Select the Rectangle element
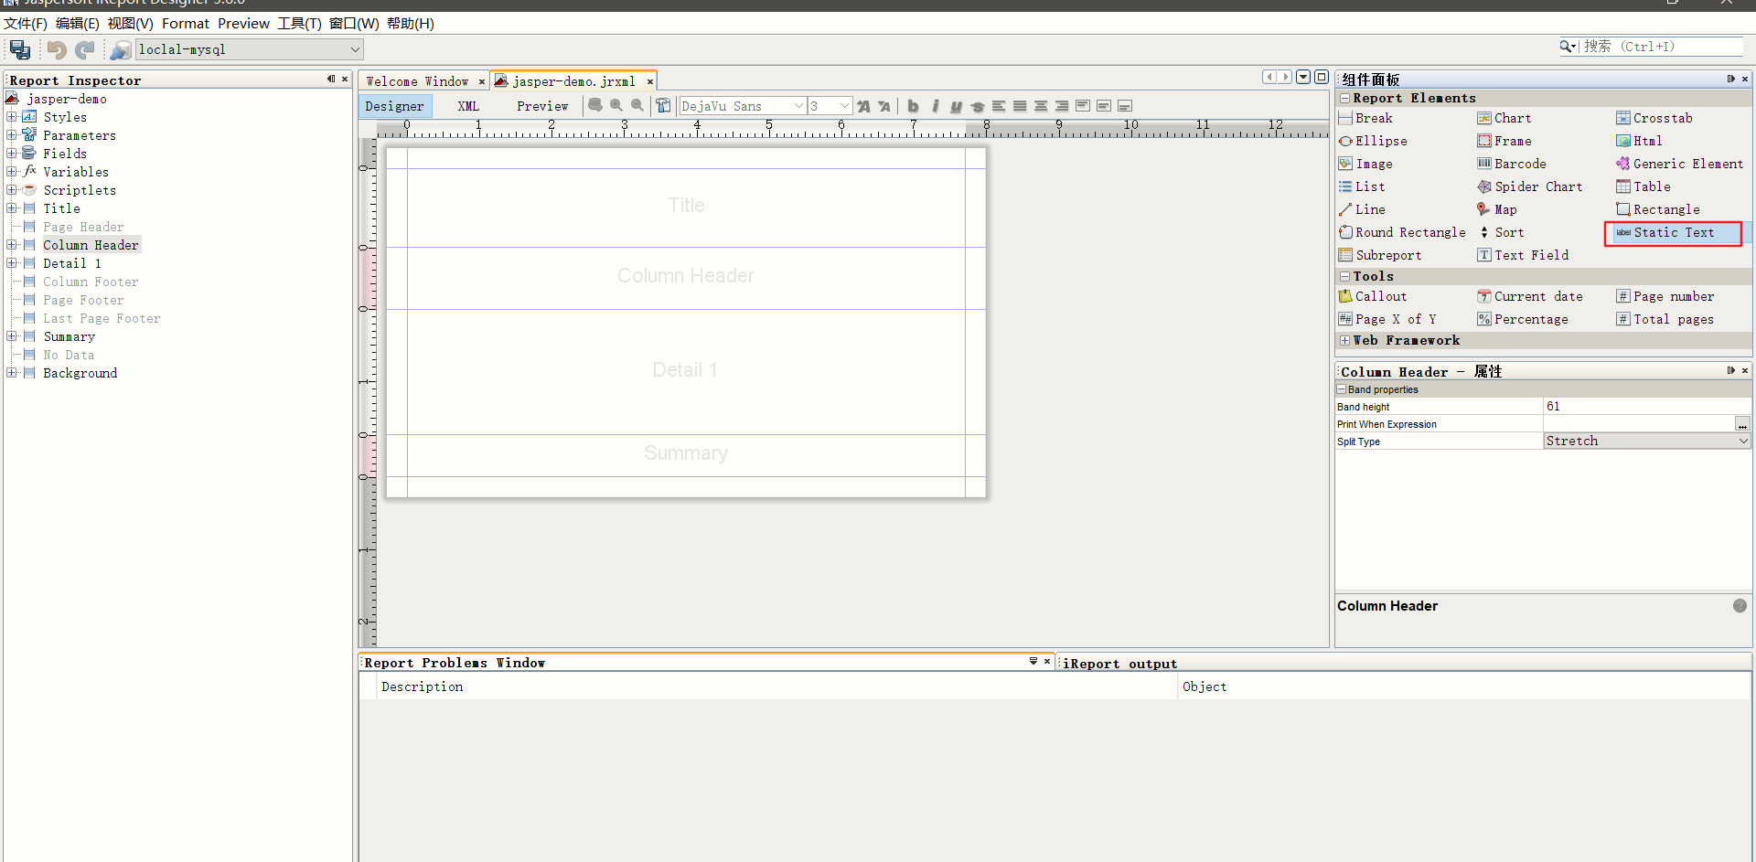The image size is (1756, 862). point(1666,208)
